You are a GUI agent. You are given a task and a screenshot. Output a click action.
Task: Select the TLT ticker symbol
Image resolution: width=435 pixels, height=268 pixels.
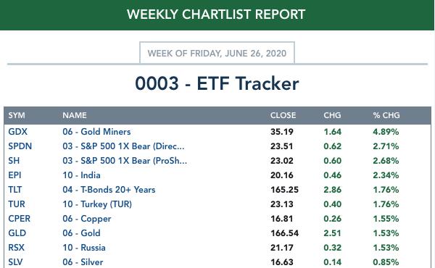(15, 190)
